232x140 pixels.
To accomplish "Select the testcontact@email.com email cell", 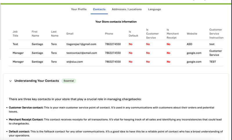I will click(82, 53).
